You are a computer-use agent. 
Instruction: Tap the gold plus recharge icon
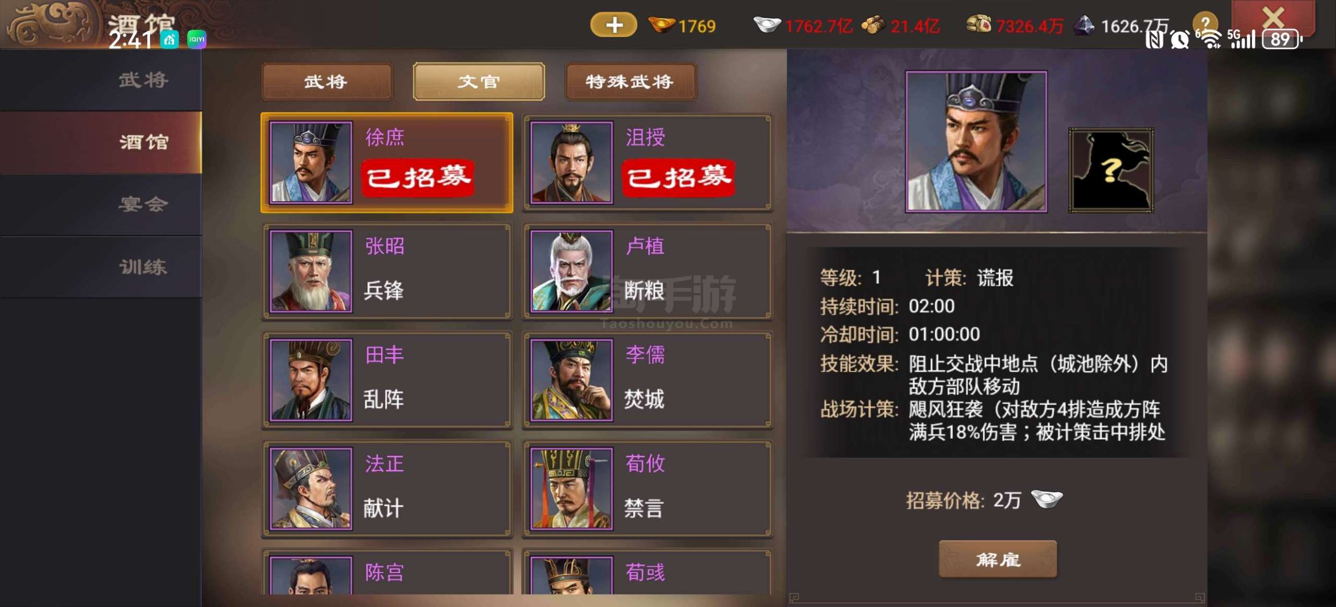coord(613,25)
